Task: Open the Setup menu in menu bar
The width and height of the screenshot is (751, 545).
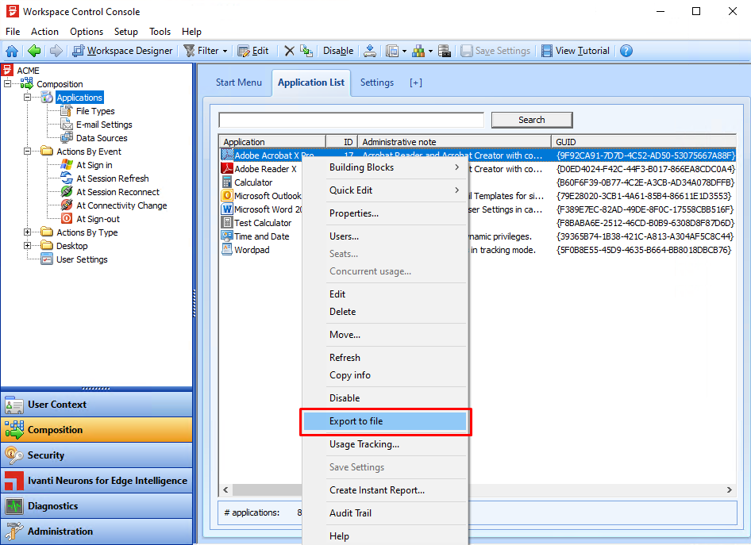Action: 126,32
